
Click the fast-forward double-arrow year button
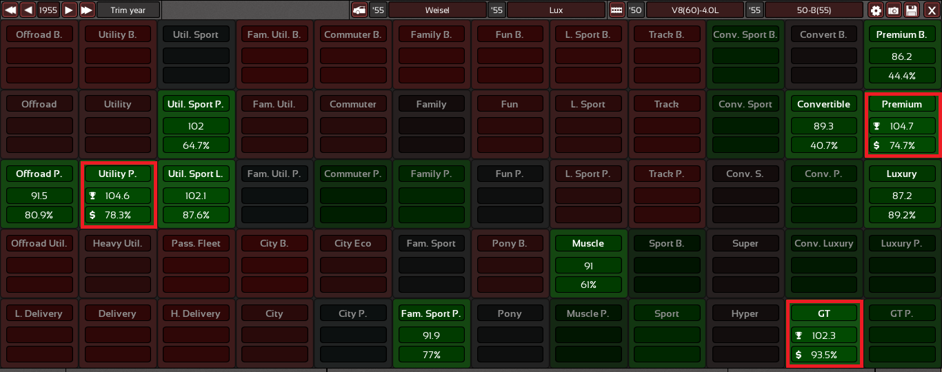point(87,10)
